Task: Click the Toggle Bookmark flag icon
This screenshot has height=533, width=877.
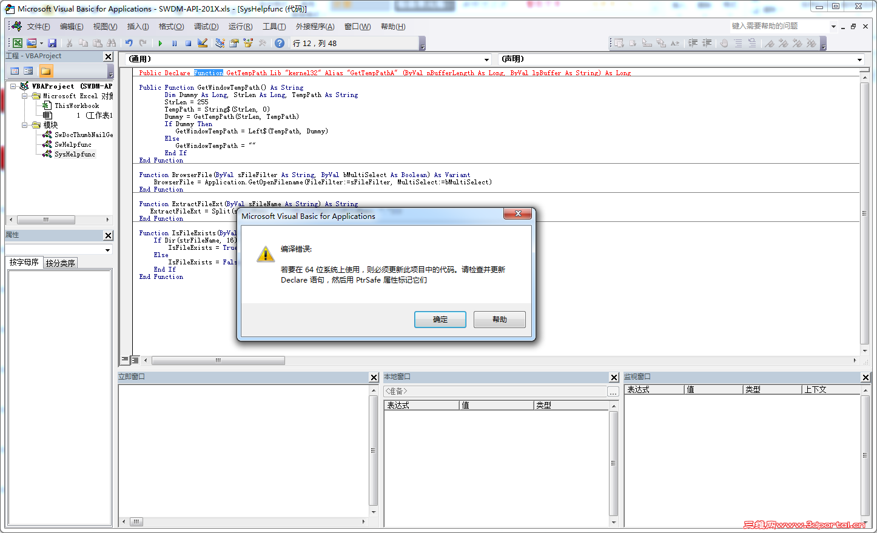Action: (770, 43)
